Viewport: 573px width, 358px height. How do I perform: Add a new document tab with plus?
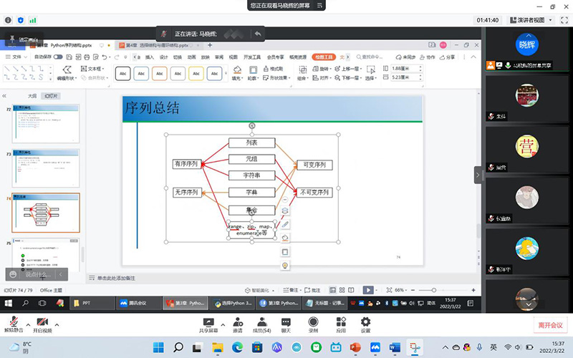point(210,45)
